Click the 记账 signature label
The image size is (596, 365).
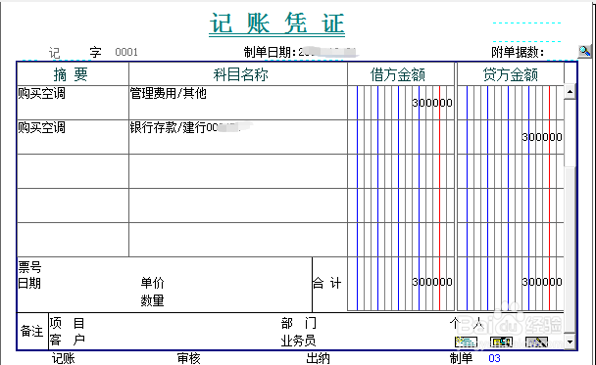[x=64, y=358]
